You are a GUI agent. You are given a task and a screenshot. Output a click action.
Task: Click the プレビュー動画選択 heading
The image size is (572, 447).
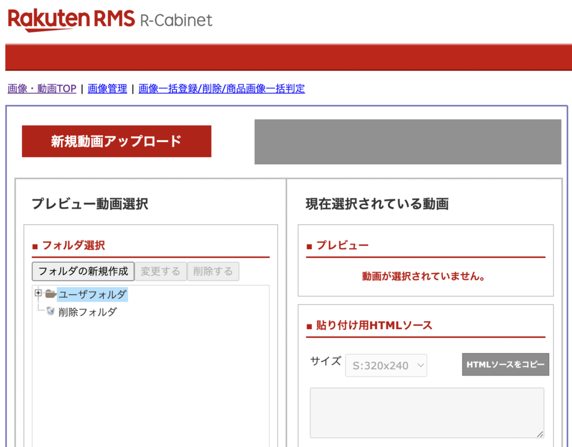[x=90, y=203]
